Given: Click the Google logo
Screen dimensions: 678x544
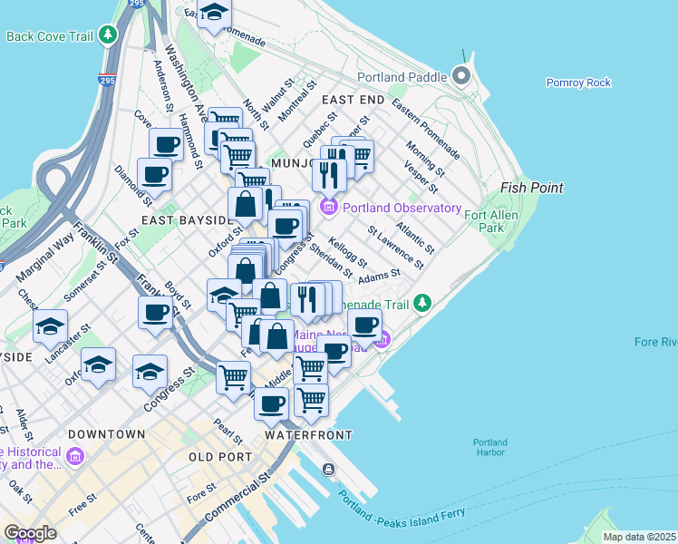Looking at the screenshot, I should (31, 533).
